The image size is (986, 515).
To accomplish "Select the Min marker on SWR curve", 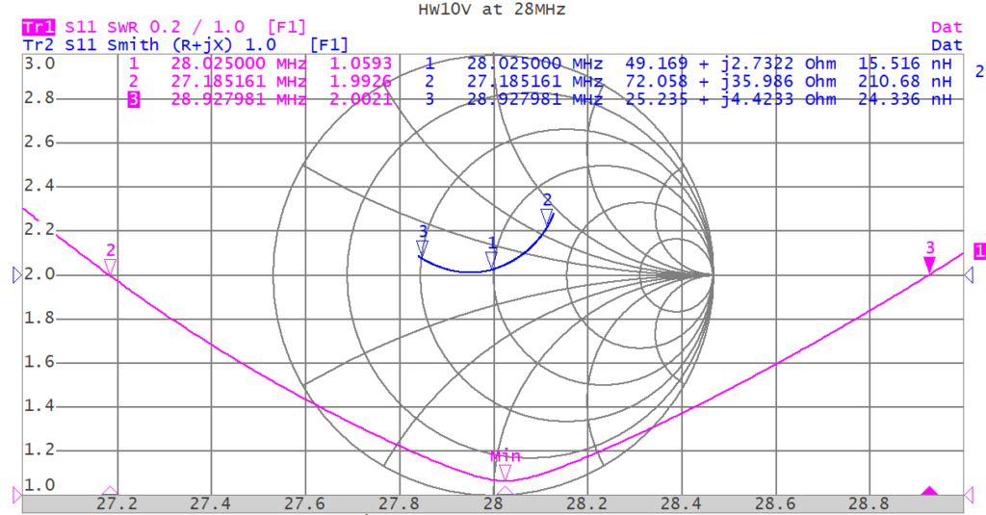I will [x=505, y=471].
